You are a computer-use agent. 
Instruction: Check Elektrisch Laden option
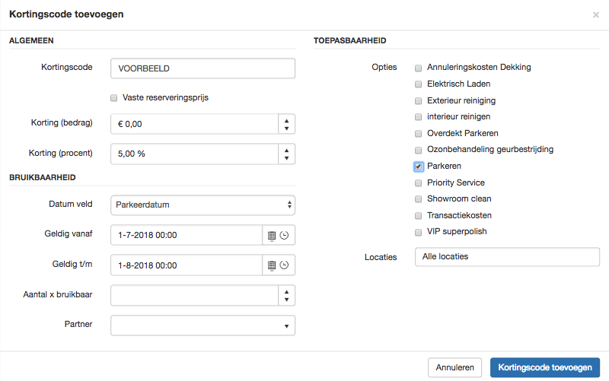coord(418,84)
